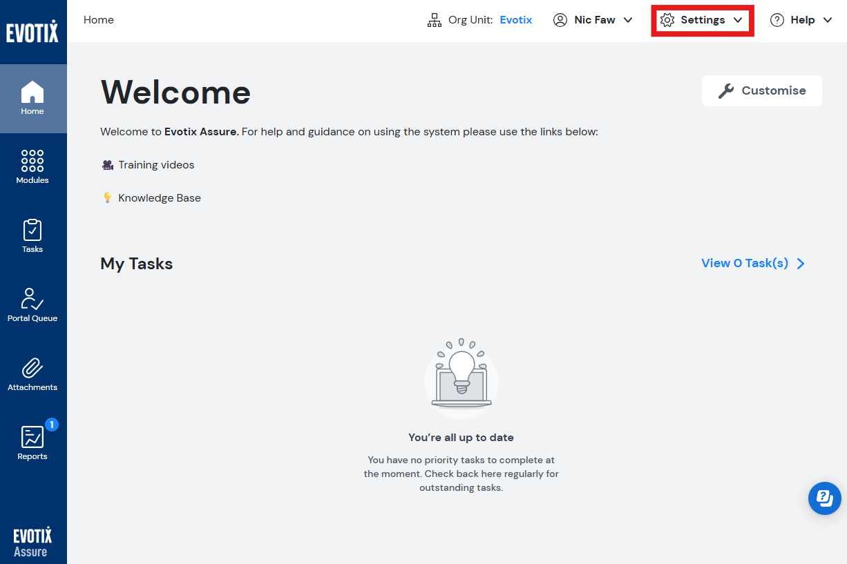Click the "Org Unit:" label

point(470,20)
